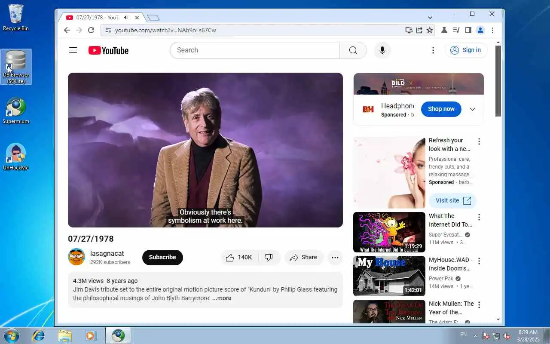Mute the tab via speaker icon

tap(126, 18)
